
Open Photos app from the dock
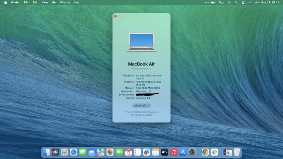110,152
